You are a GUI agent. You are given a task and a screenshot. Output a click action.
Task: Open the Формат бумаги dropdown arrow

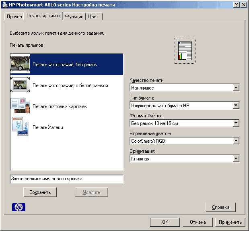(236, 123)
